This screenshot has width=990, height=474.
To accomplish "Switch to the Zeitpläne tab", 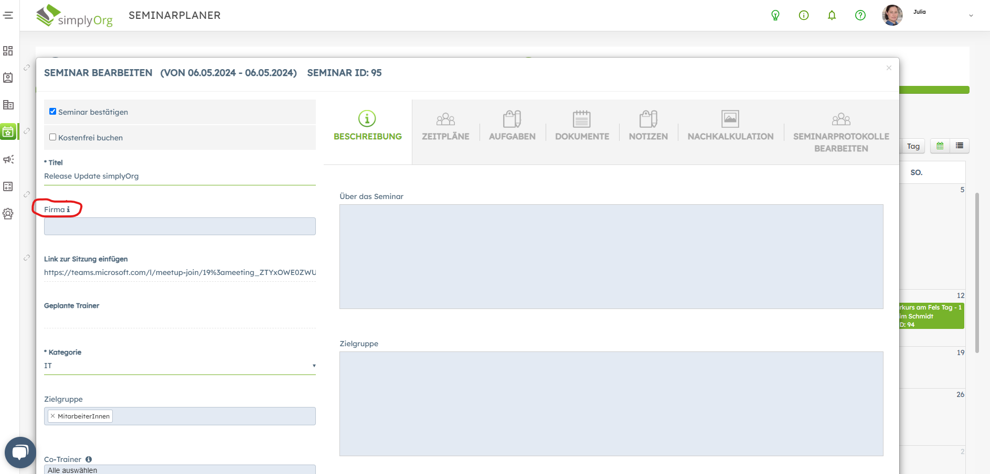I will click(x=445, y=127).
